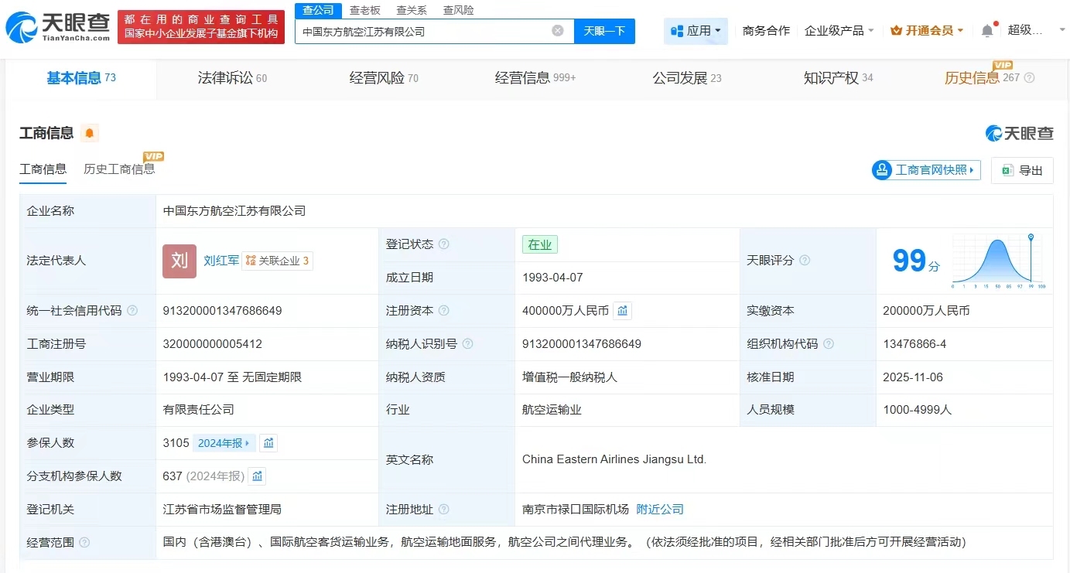Image resolution: width=1070 pixels, height=573 pixels.
Task: Open the 2024年报 year selector
Action: [224, 443]
